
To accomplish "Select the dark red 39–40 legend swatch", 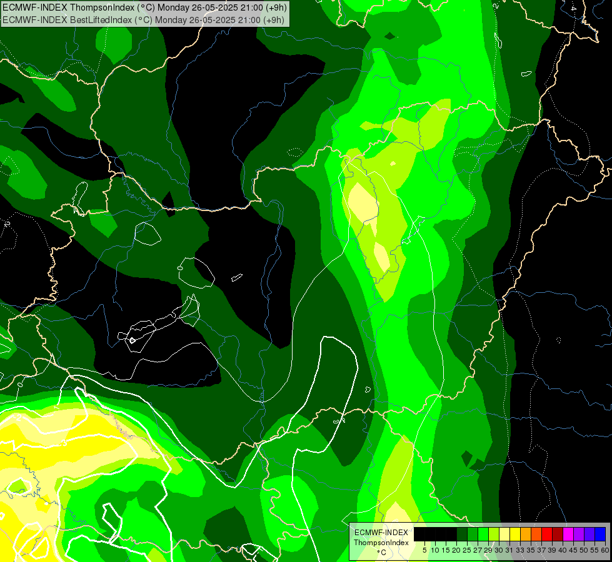I will [x=558, y=534].
